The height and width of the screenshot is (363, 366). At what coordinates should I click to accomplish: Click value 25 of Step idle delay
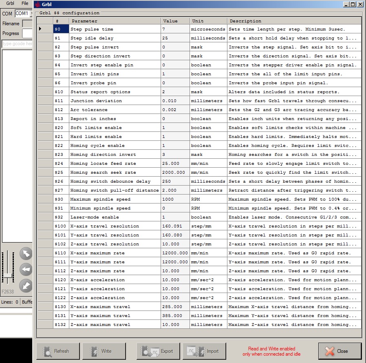[x=175, y=38]
